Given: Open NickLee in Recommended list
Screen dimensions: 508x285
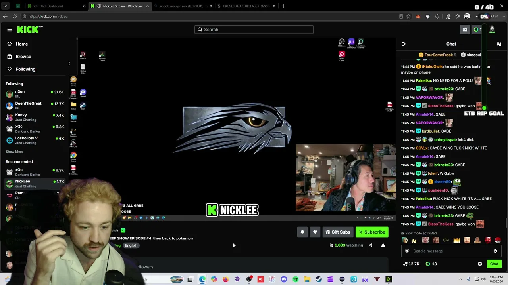Looking at the screenshot, I should pos(35,184).
